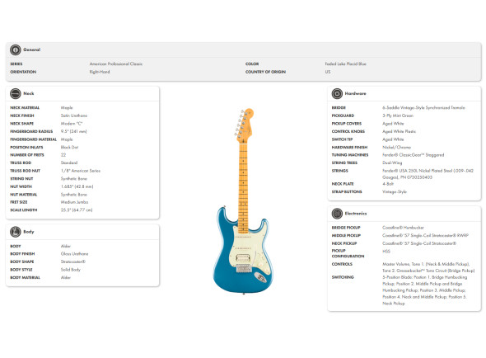The image size is (486, 358).
Task: Click the Body Material 'Alder' value
Action: (66, 278)
